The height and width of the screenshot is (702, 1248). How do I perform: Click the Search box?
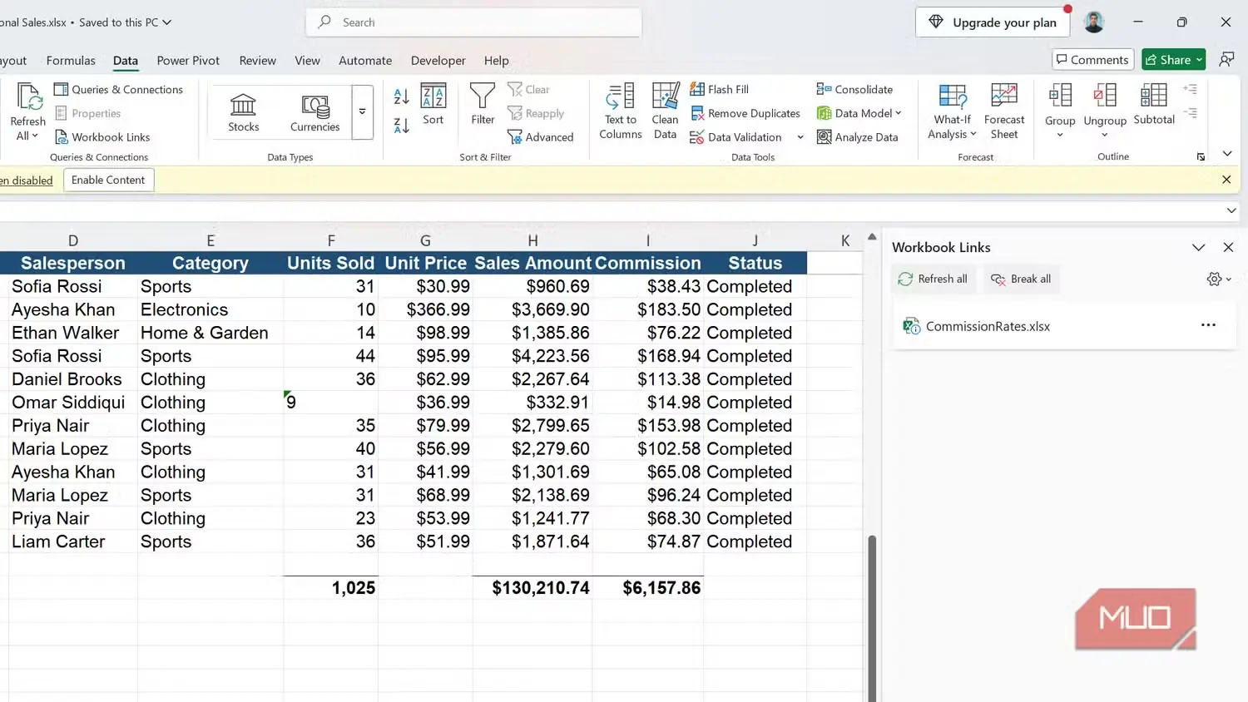(x=473, y=22)
